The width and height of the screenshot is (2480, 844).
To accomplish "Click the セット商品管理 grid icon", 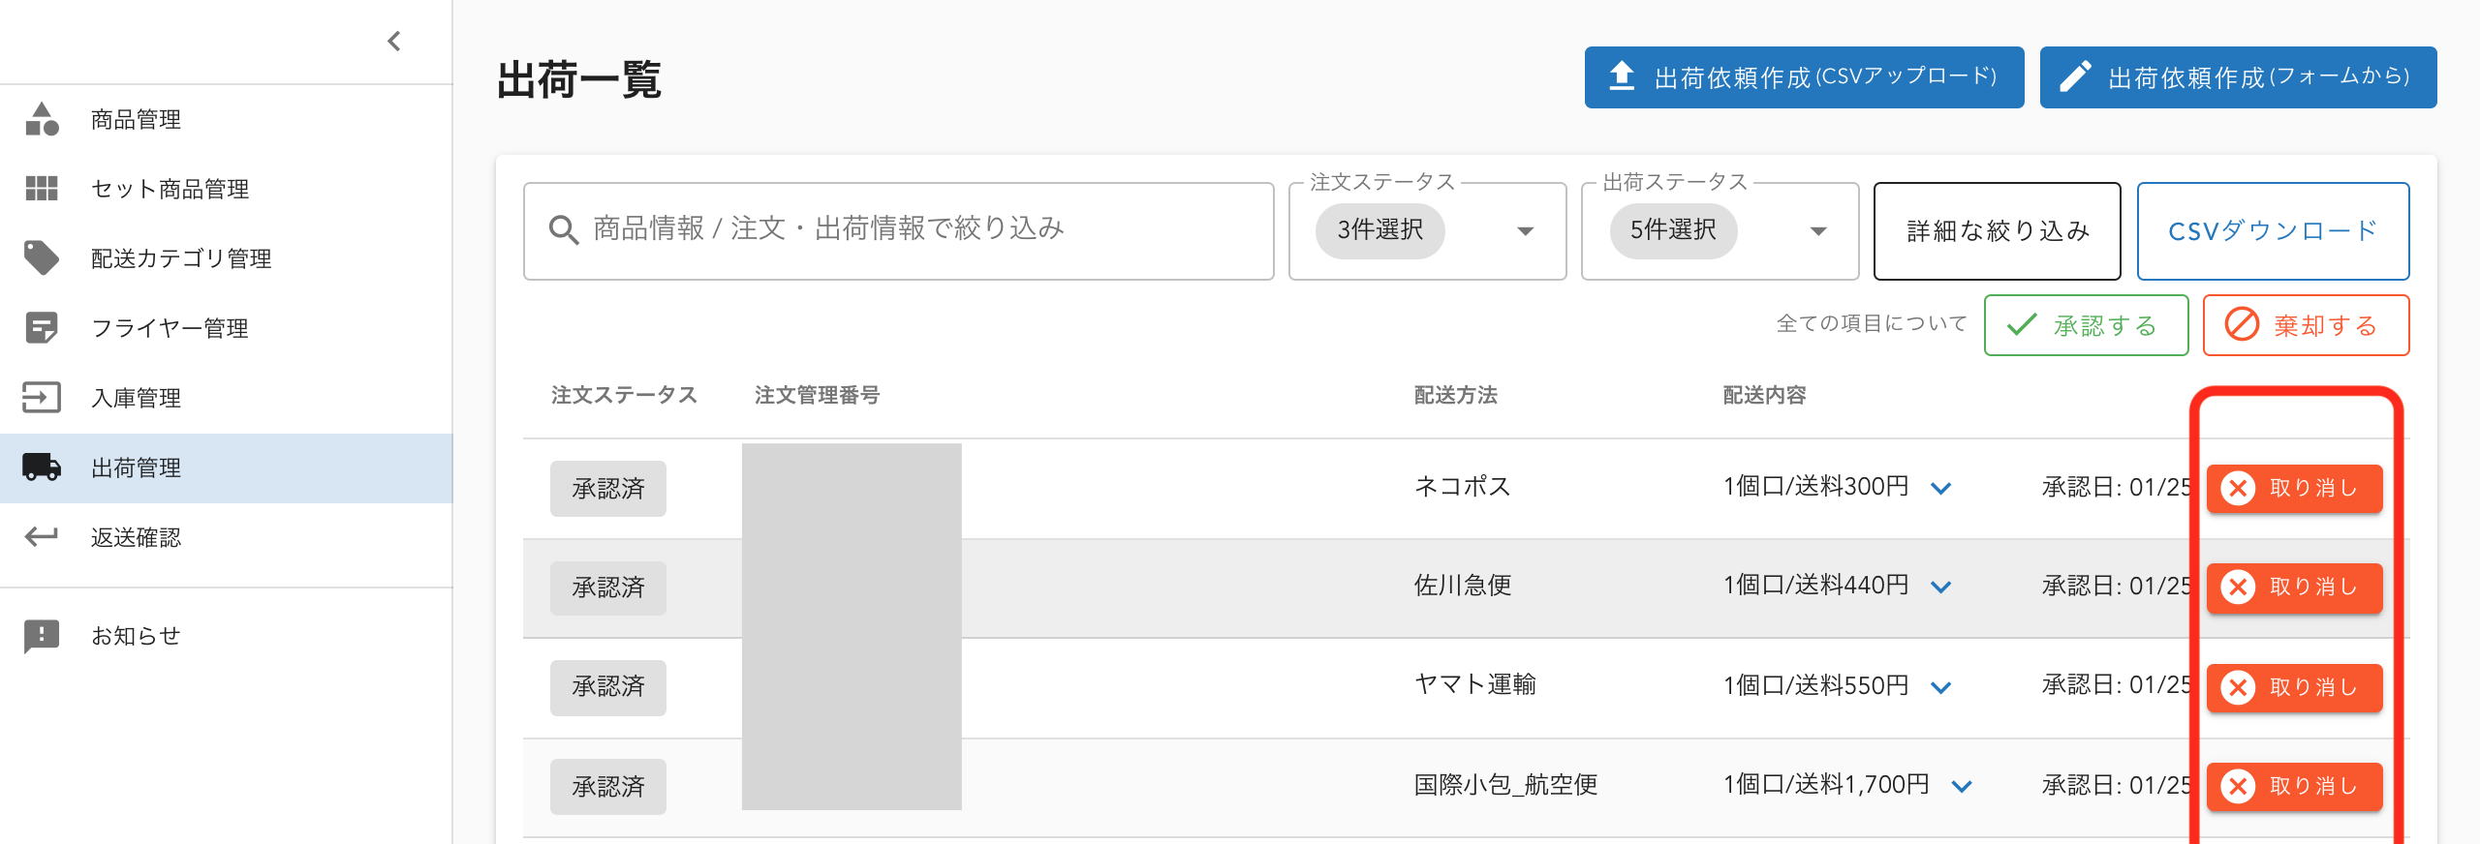I will click(x=42, y=189).
